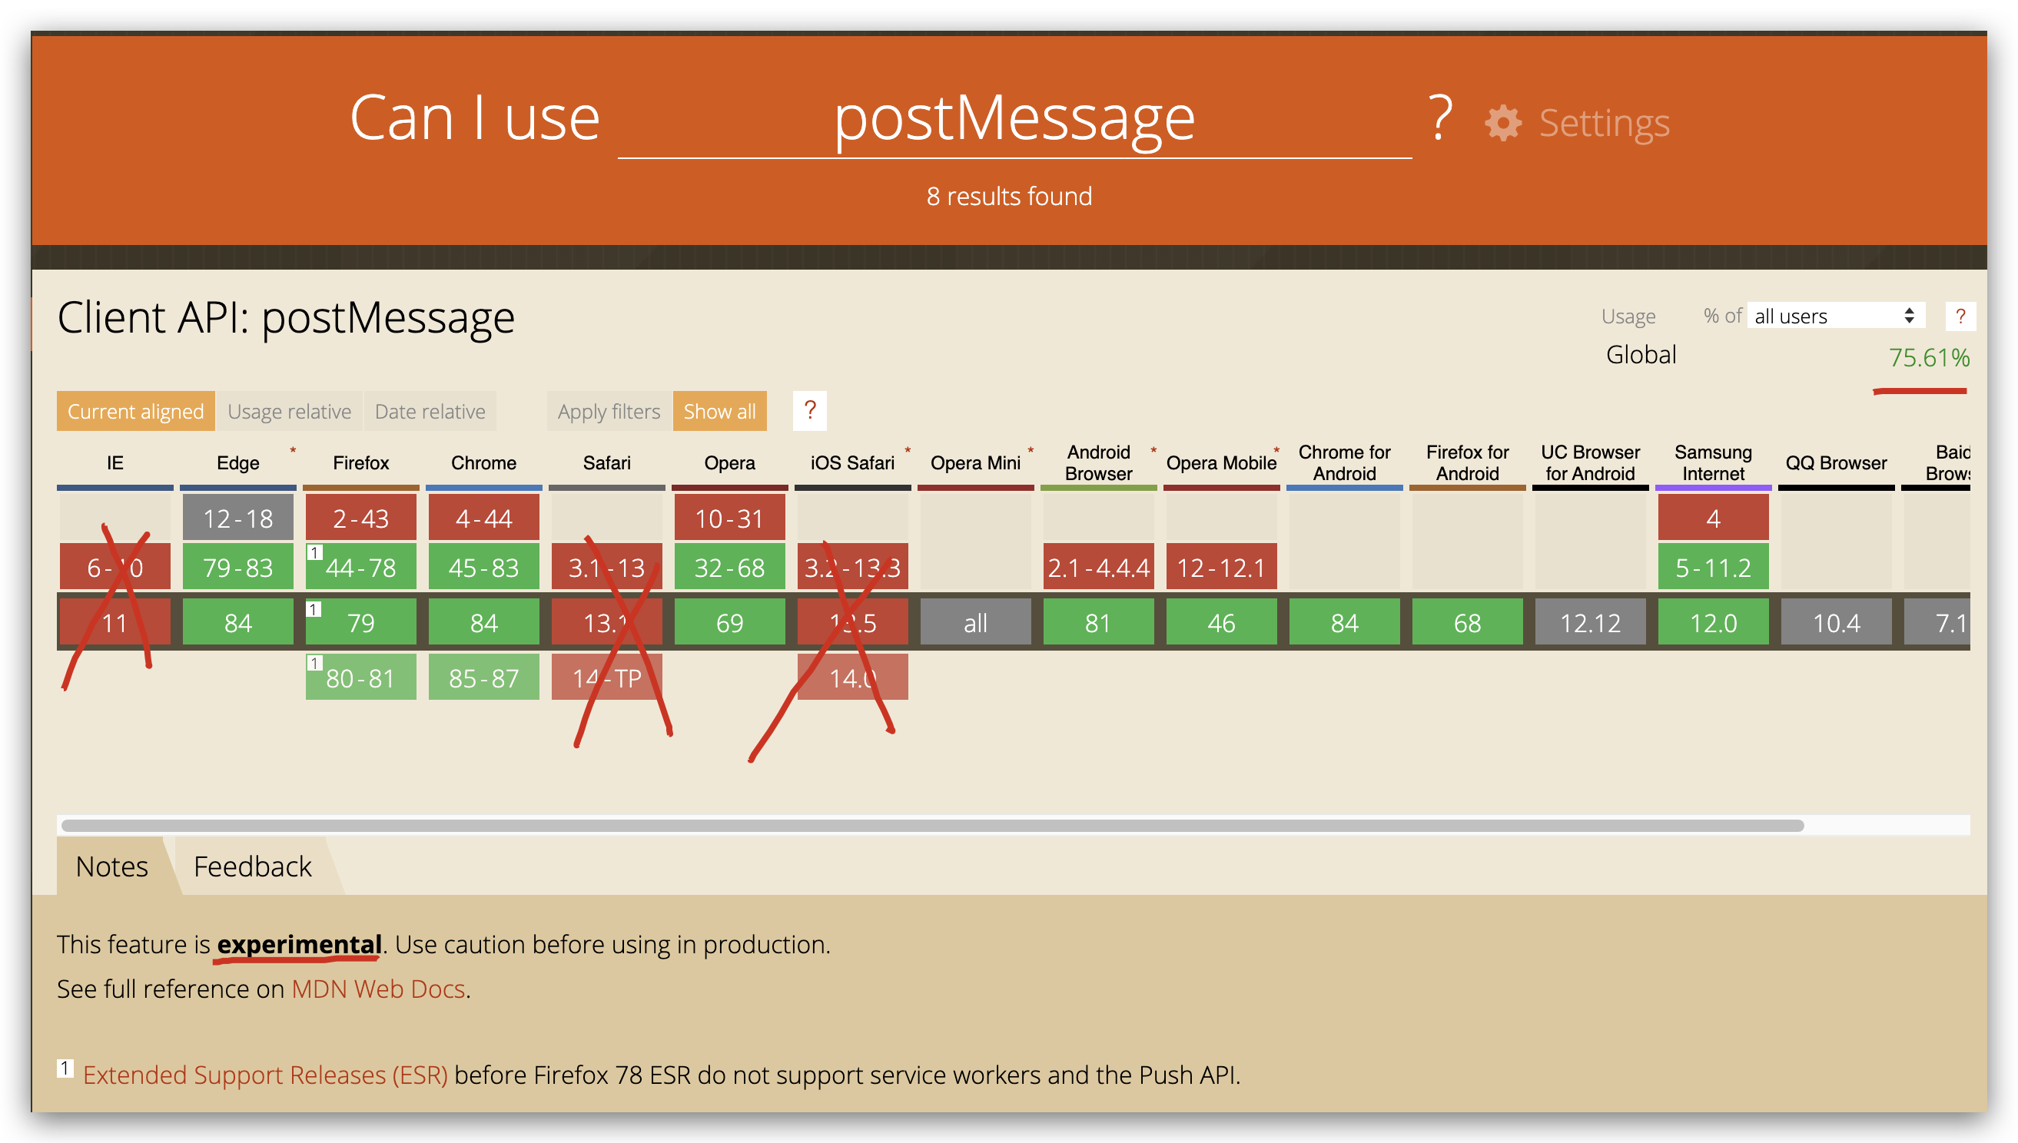Open the MDN Web Docs link
The width and height of the screenshot is (2018, 1143).
click(x=379, y=989)
